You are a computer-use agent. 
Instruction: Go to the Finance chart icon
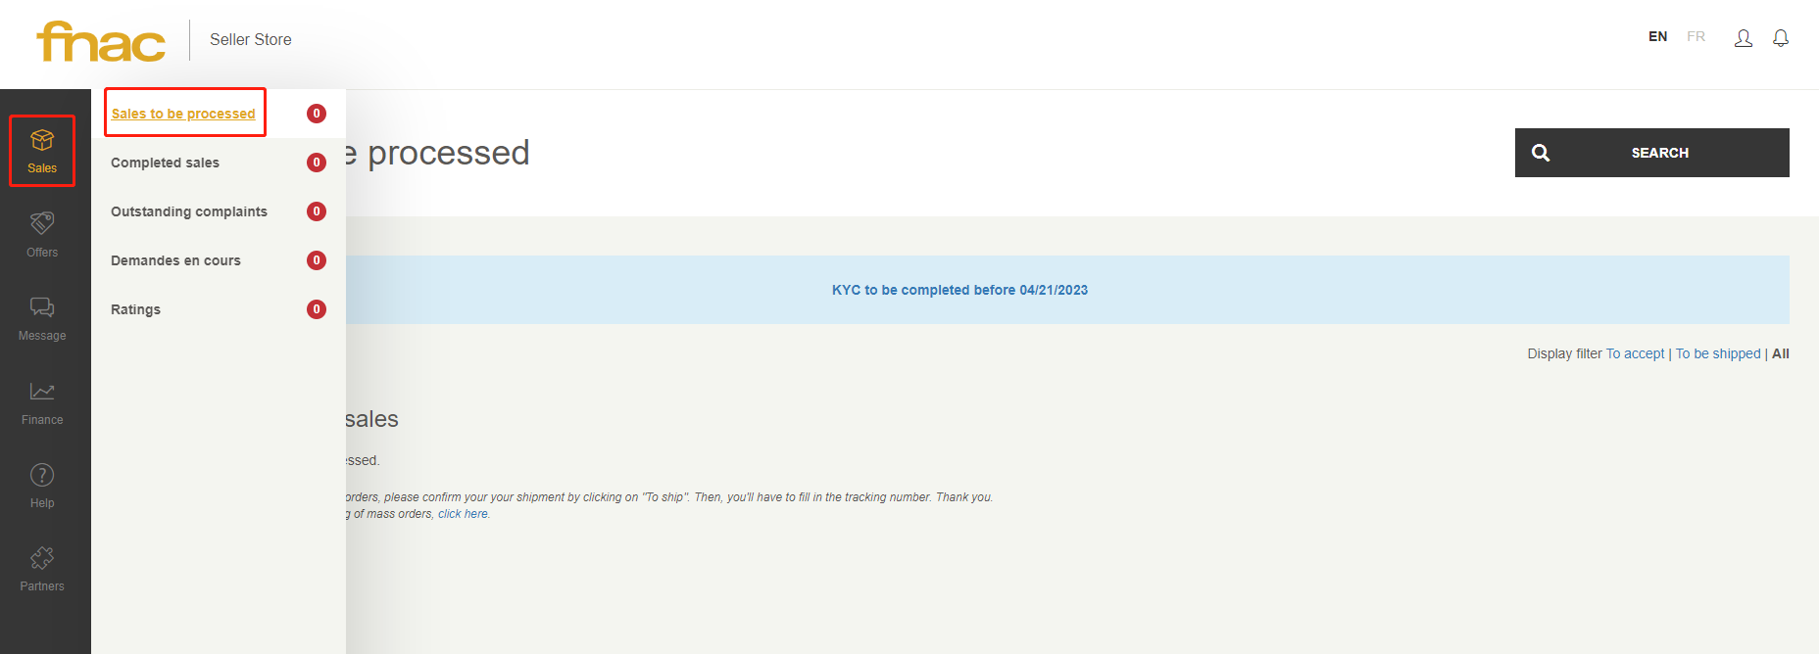pyautogui.click(x=42, y=393)
